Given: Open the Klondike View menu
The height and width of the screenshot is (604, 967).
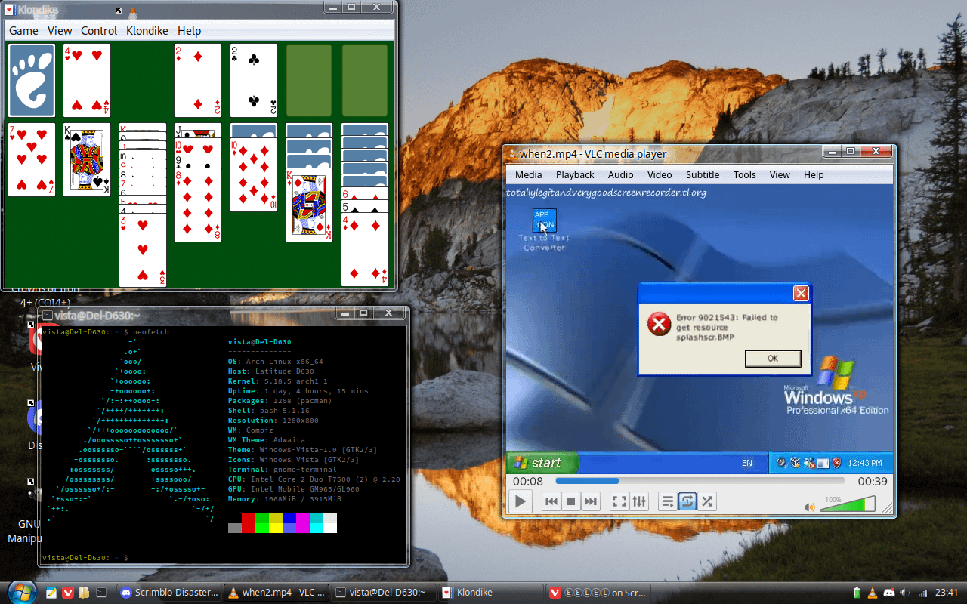Looking at the screenshot, I should [x=60, y=31].
